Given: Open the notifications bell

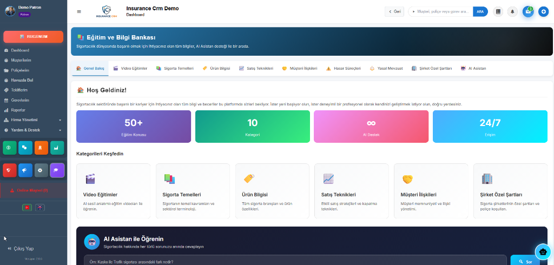Looking at the screenshot, I should 512,12.
